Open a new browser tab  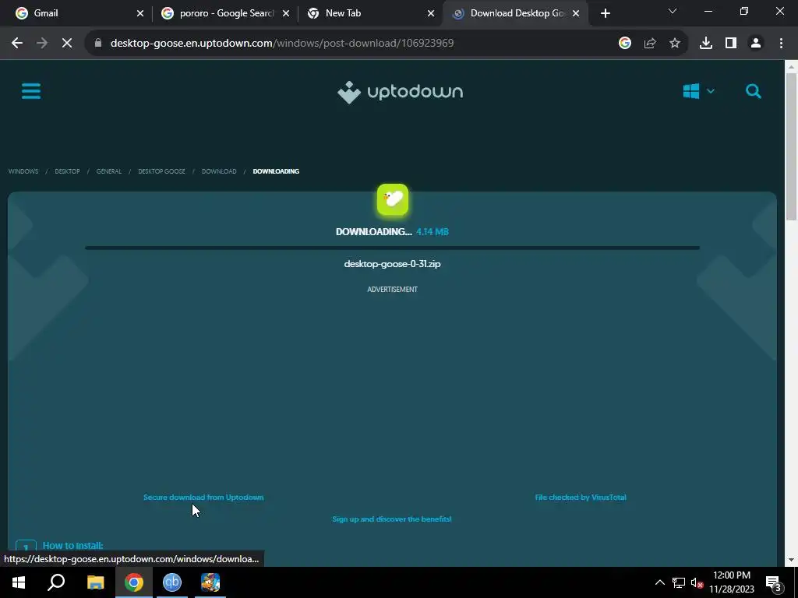click(605, 13)
